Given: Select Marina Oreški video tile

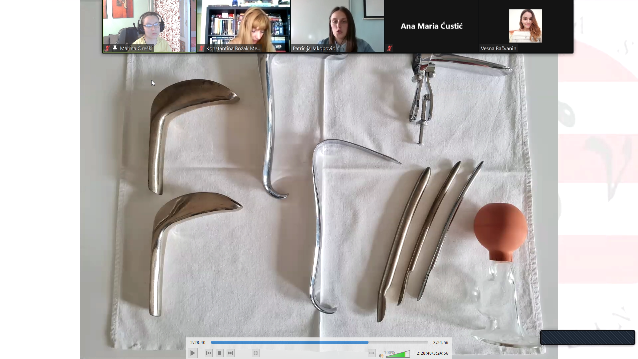Looking at the screenshot, I should 149,26.
